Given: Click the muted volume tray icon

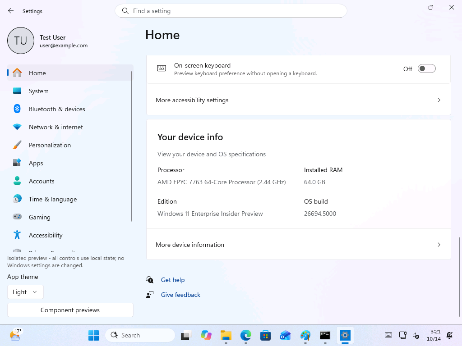Looking at the screenshot, I should [416, 335].
